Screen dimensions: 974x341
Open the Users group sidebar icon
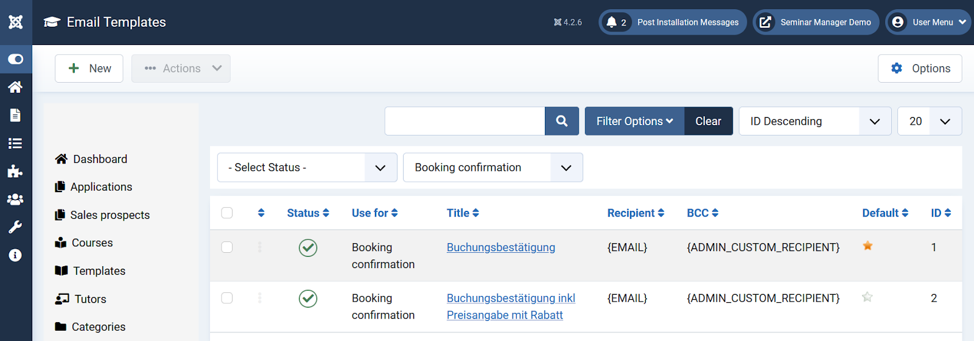coord(16,199)
